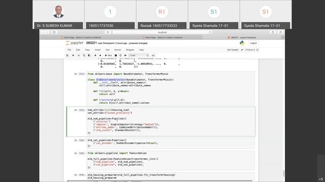This screenshot has width=325, height=182.
Task: Open the Cell menu
Action: pyautogui.click(x=107, y=50)
